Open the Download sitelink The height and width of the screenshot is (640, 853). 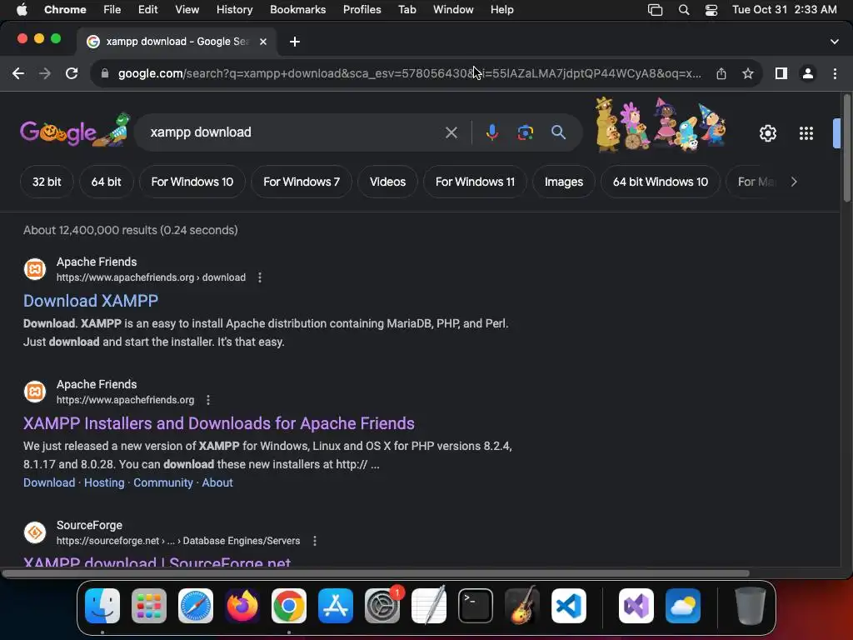(x=49, y=482)
